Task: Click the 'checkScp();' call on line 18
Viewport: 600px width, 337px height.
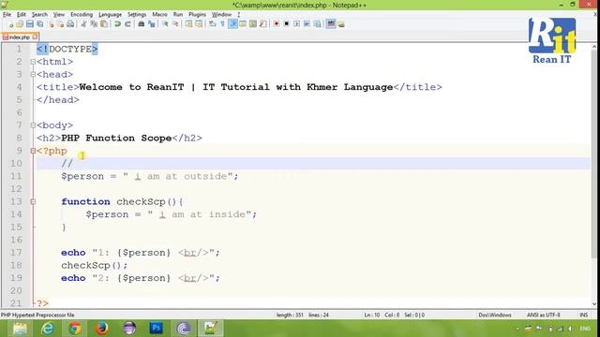Action: (95, 265)
